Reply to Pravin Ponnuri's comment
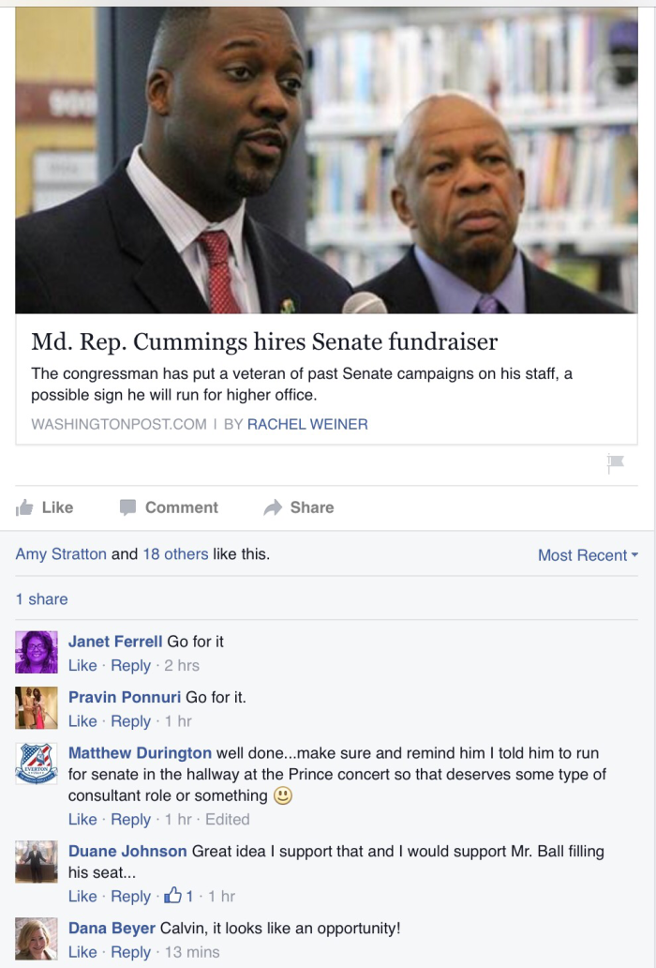 pos(130,721)
